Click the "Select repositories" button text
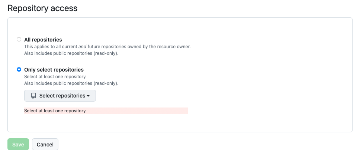 pos(62,96)
